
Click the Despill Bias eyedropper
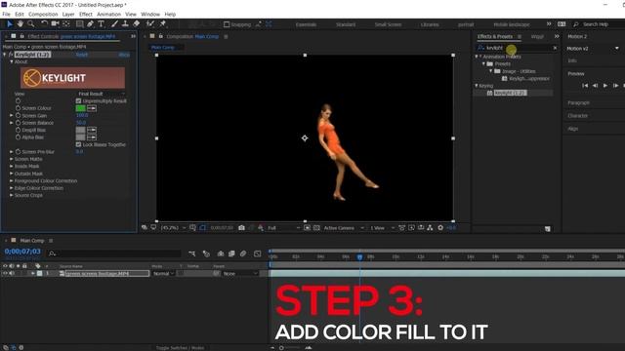pos(92,130)
